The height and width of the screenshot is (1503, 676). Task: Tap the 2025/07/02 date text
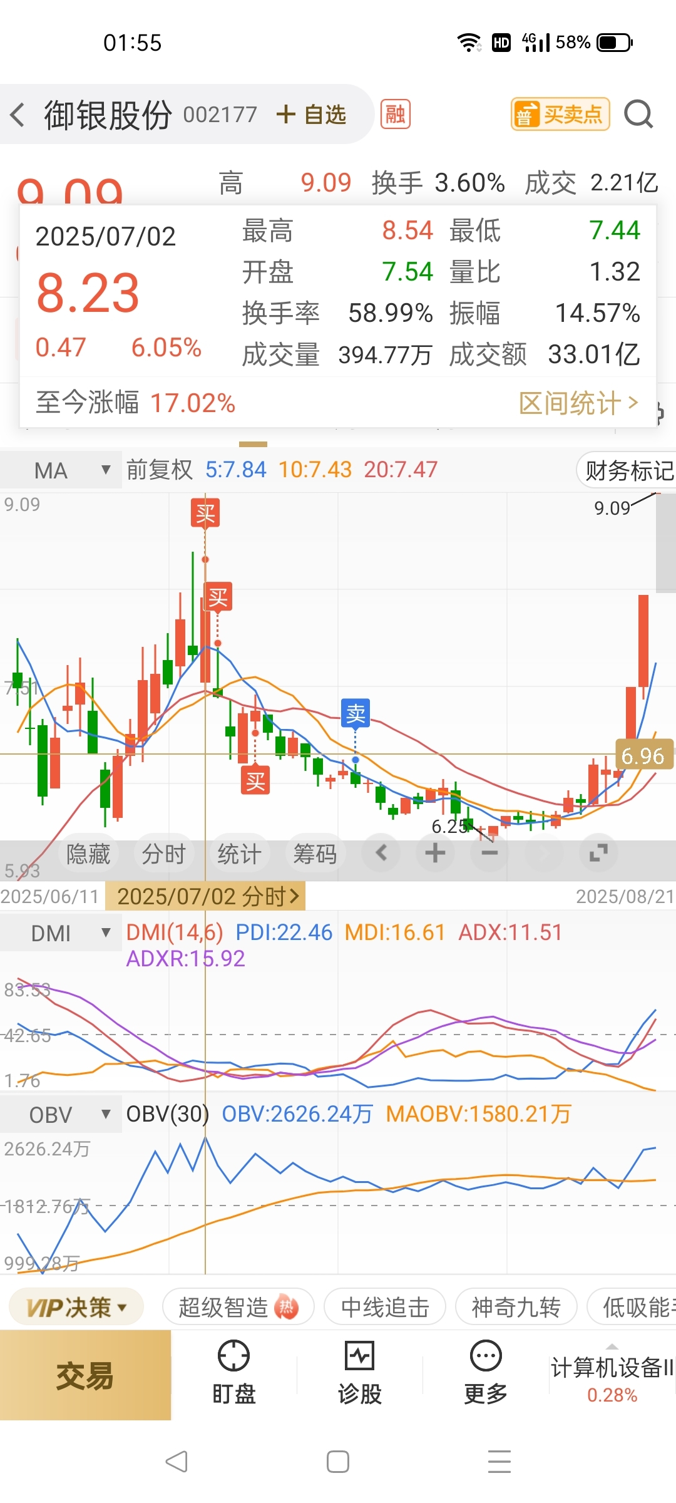[106, 236]
